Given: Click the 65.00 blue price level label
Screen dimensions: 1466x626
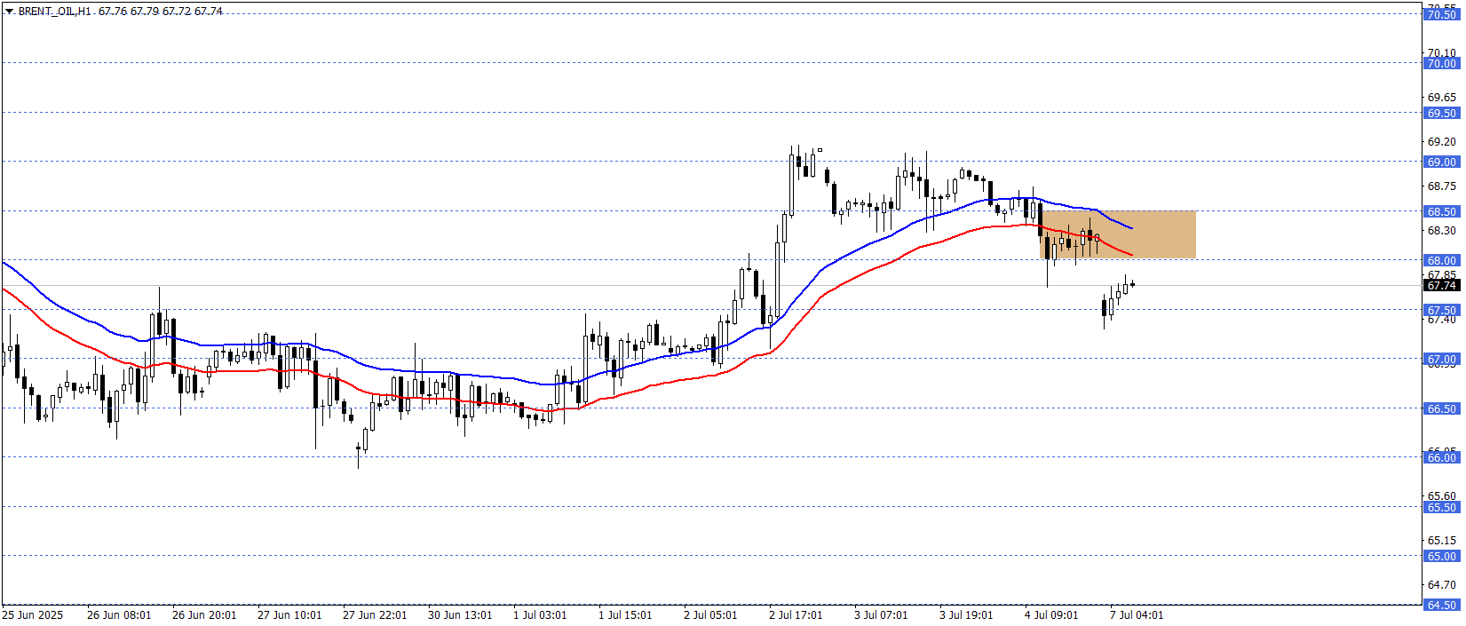Looking at the screenshot, I should (1441, 556).
